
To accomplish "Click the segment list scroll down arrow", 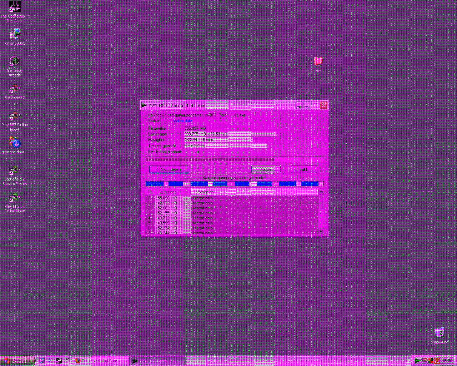I will [321, 232].
